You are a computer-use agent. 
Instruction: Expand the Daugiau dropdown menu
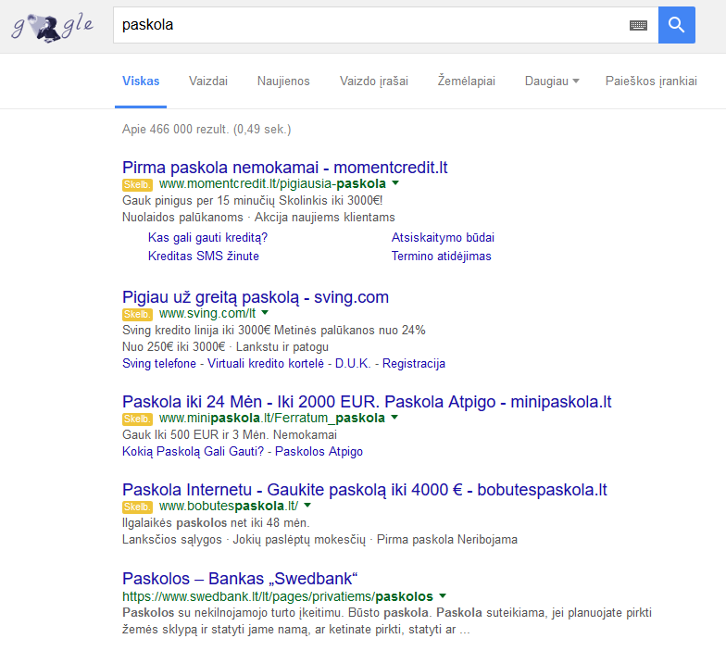[552, 81]
